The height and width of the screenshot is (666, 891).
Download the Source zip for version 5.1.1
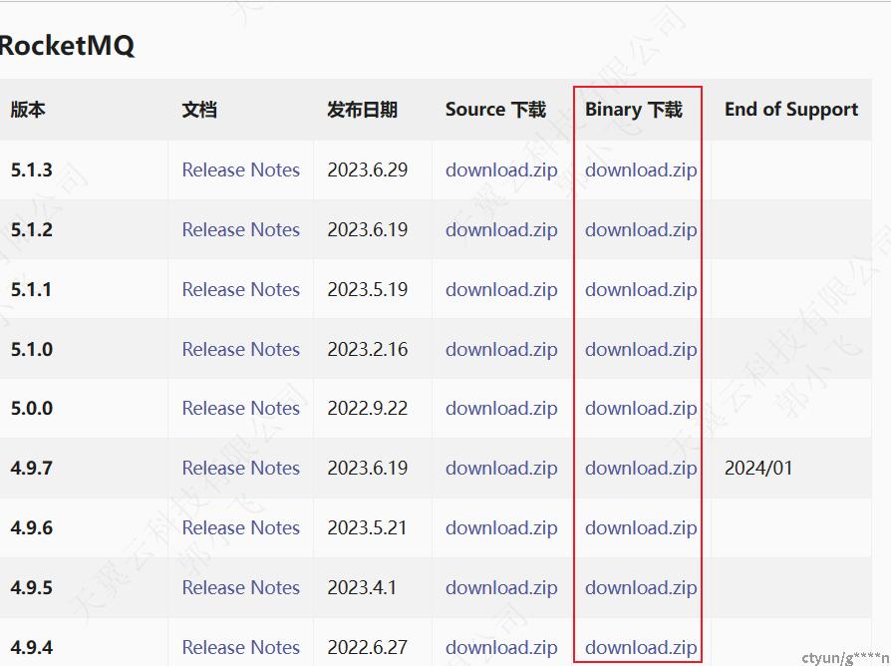point(501,289)
